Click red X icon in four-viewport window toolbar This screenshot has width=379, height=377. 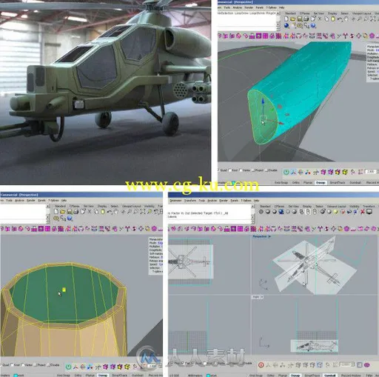coord(363,212)
